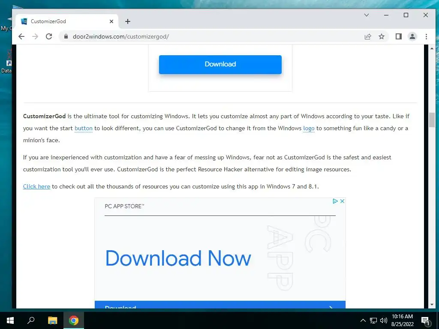Image resolution: width=439 pixels, height=329 pixels.
Task: Open the Chrome profile menu
Action: pos(412,36)
